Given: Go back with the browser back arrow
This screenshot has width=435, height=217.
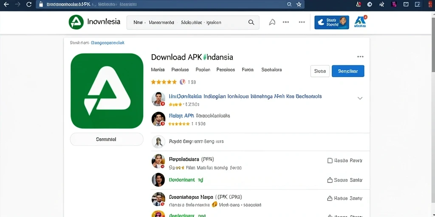Looking at the screenshot, I should pyautogui.click(x=6, y=4).
